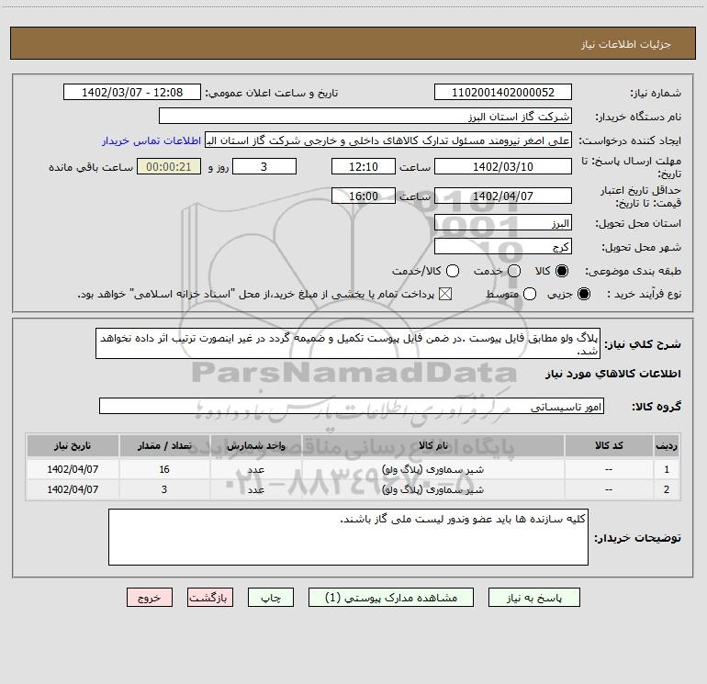The width and height of the screenshot is (707, 684).
Task: Click row 2 quantity cell showing 3
Action: coord(164,489)
